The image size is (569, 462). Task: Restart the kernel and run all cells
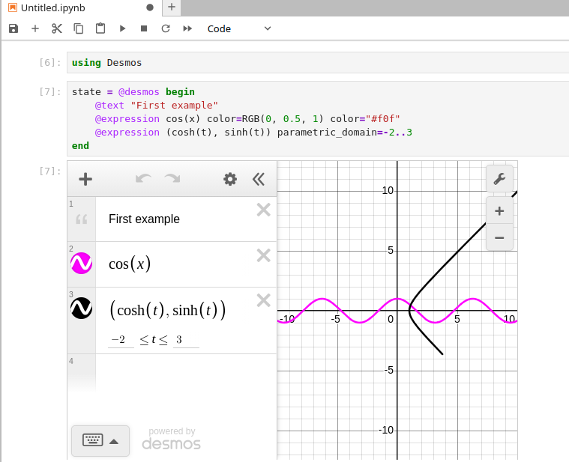coord(187,28)
